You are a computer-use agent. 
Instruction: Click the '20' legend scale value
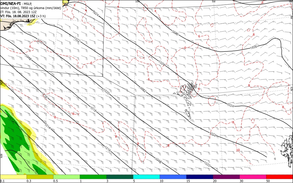tap(215, 181)
